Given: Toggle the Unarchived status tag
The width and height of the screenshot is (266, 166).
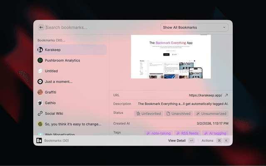Looking at the screenshot, I should point(178,113).
